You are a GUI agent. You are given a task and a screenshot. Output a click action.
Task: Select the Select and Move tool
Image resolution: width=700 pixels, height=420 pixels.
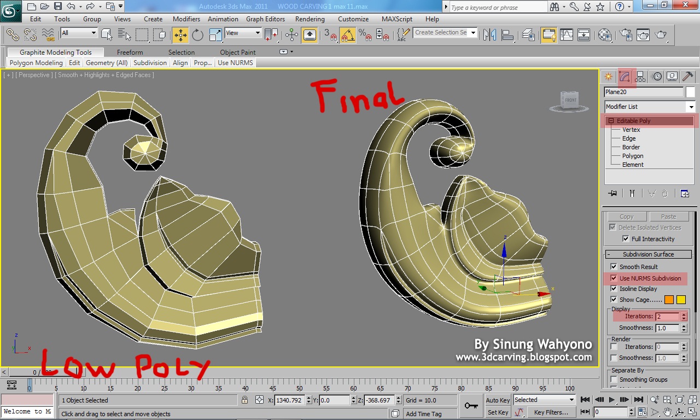pyautogui.click(x=180, y=34)
